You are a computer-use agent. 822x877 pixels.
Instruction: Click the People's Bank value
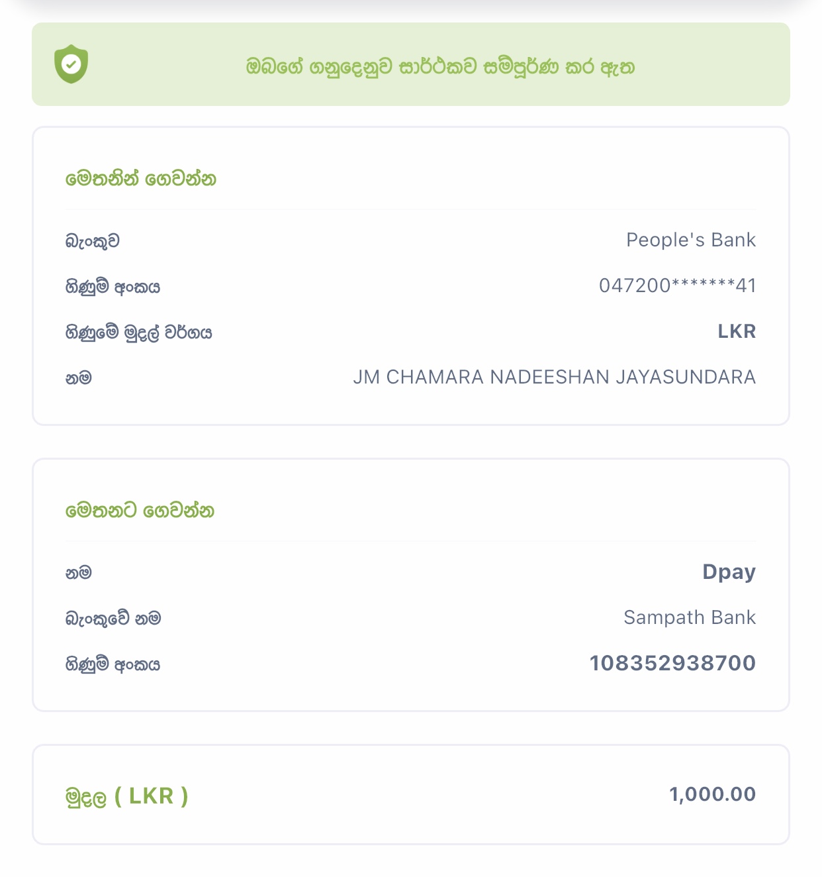pos(690,240)
